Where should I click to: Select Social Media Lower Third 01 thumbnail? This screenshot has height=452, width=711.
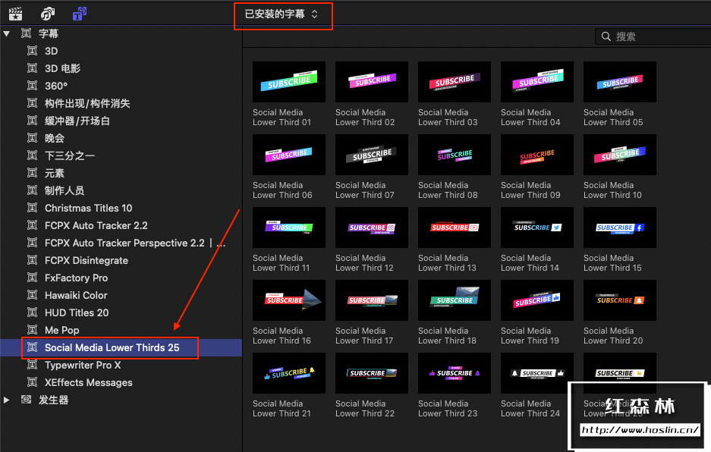pos(289,82)
